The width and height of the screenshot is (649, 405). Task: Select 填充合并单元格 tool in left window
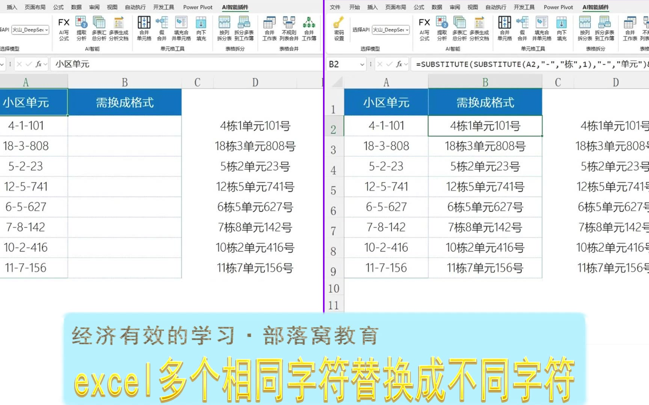pos(181,28)
